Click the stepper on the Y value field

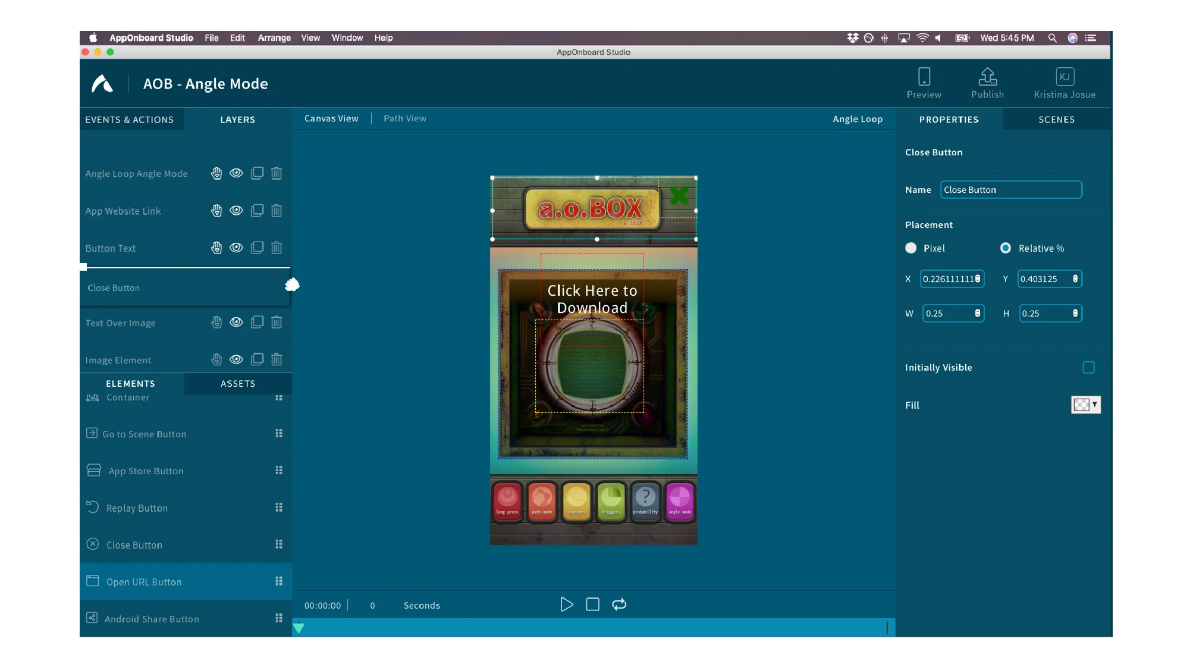tap(1075, 279)
